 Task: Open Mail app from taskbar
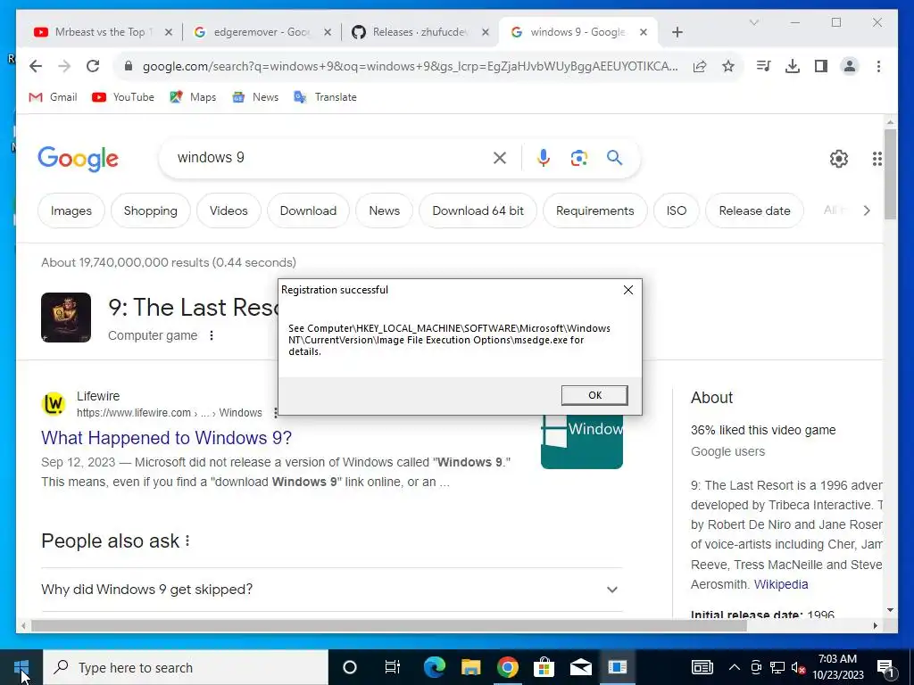point(580,667)
